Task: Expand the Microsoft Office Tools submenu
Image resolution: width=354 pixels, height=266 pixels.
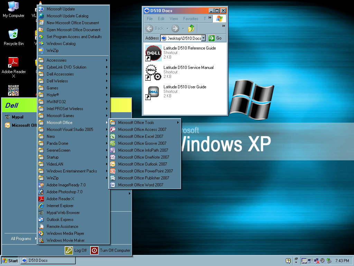Action: click(145, 123)
